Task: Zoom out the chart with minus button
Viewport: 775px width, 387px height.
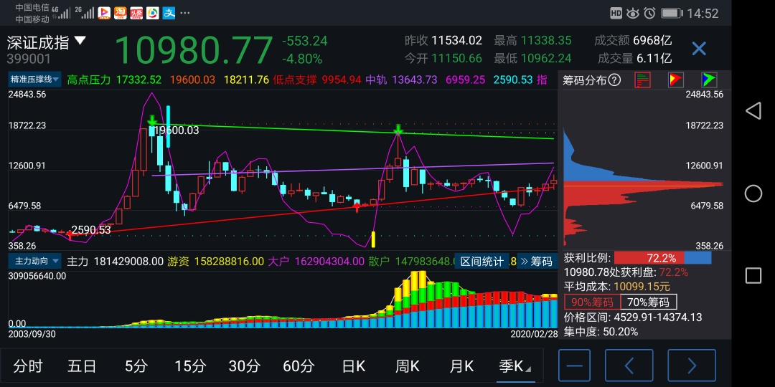Action: click(574, 365)
